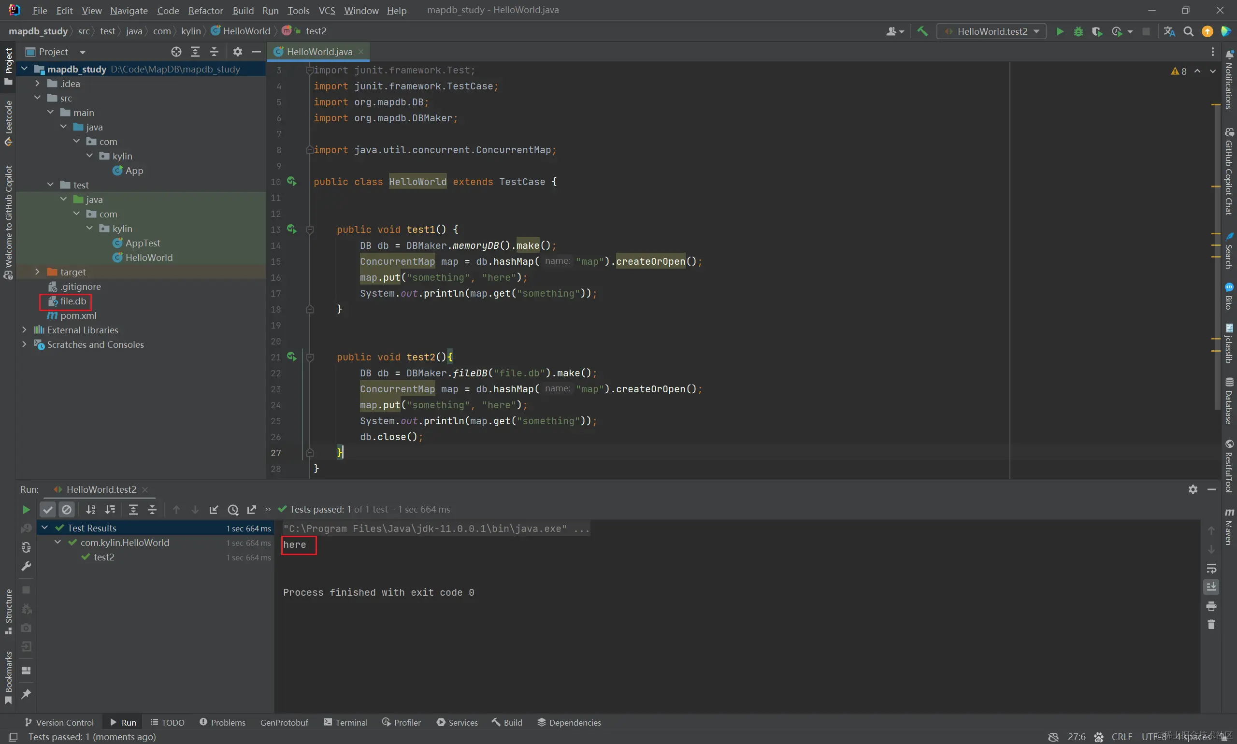Collapse all in Project panel
The height and width of the screenshot is (744, 1237).
[x=214, y=52]
